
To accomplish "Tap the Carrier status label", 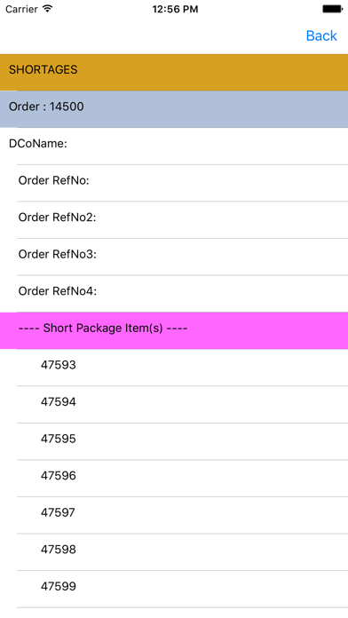I will click(x=21, y=9).
